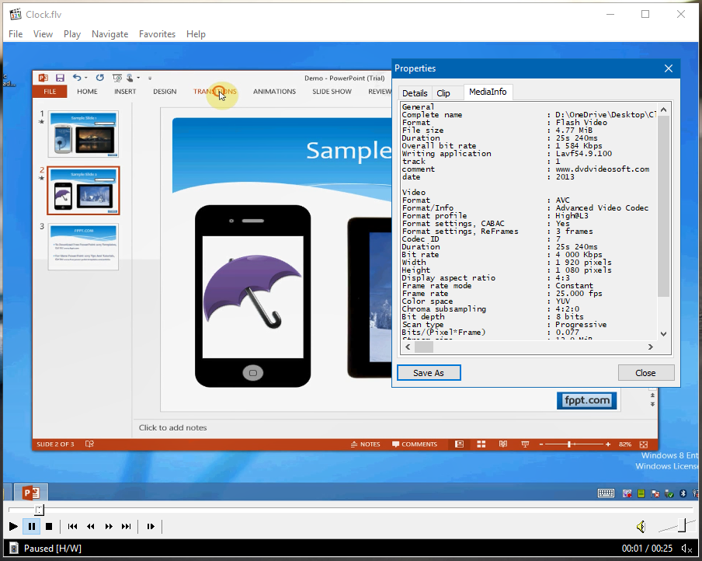Click the Save As button
The image size is (702, 561).
click(429, 373)
